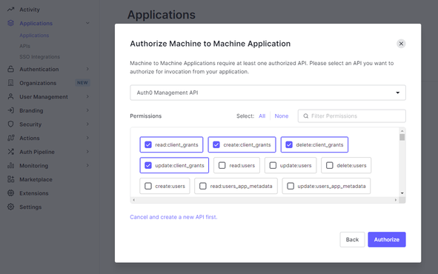Click the Back button

[352, 239]
